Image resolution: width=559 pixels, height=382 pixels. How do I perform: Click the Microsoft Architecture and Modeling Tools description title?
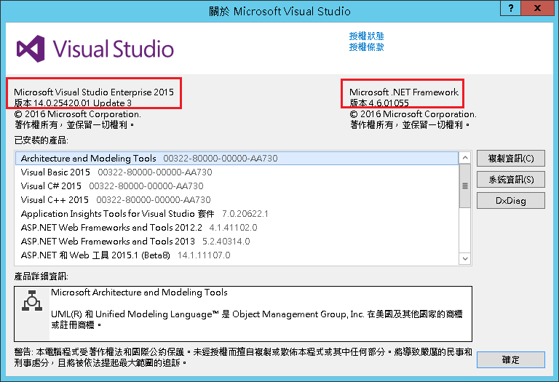139,293
